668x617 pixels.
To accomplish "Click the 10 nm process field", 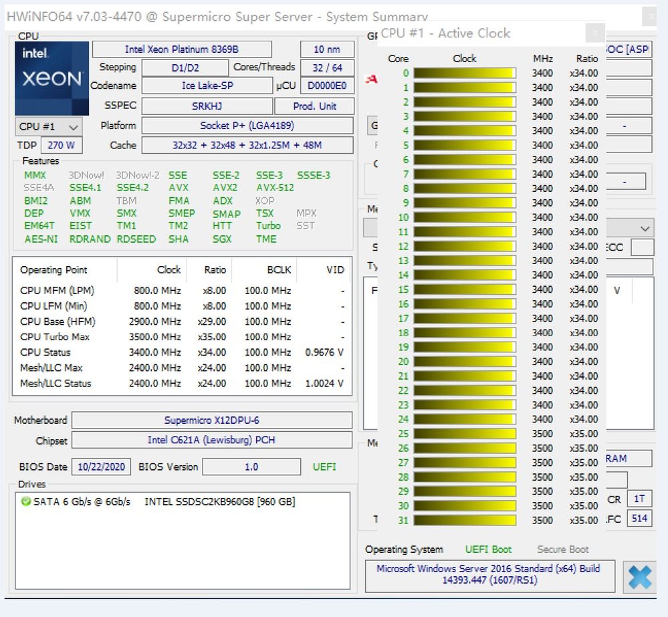I will (x=327, y=49).
